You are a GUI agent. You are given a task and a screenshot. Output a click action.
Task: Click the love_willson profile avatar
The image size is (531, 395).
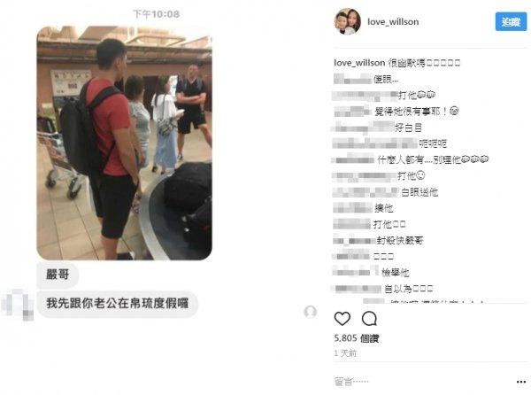(x=348, y=21)
